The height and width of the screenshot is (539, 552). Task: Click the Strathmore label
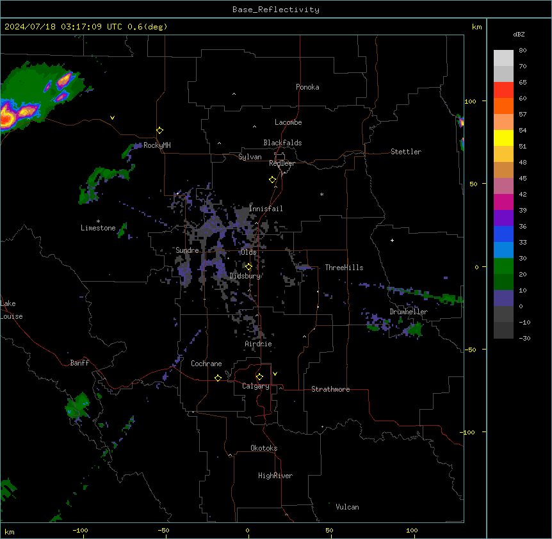pos(330,389)
